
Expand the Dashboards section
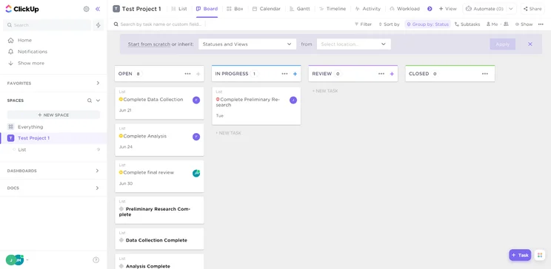pos(98,171)
